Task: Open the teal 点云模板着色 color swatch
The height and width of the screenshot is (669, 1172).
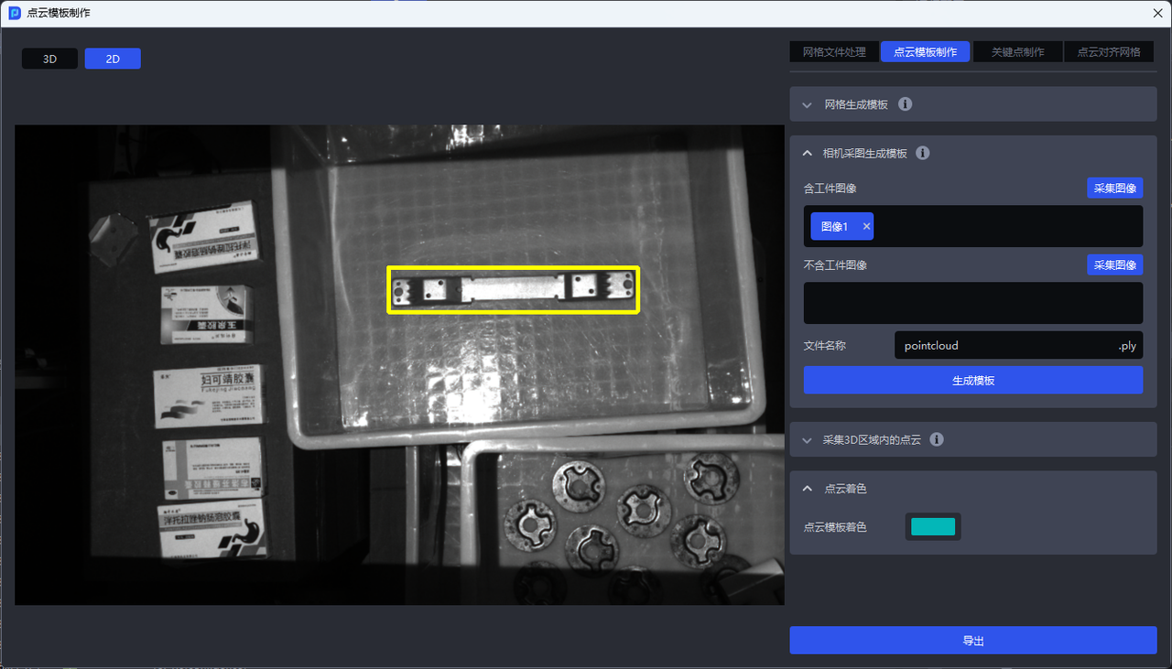Action: 933,526
